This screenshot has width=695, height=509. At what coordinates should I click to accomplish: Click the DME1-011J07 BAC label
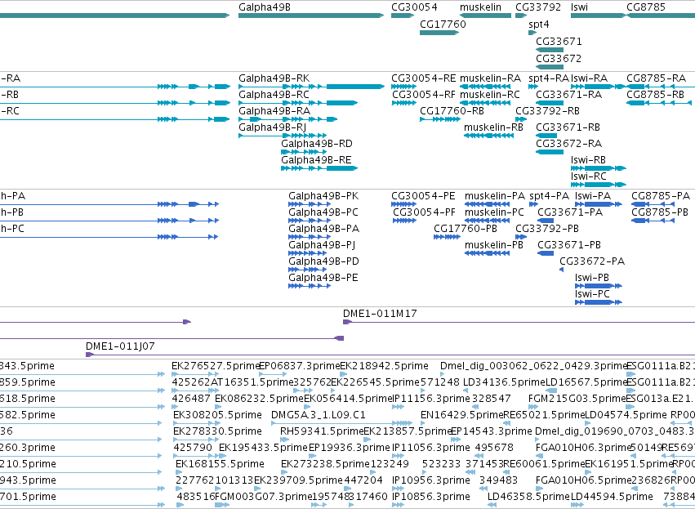(x=120, y=346)
